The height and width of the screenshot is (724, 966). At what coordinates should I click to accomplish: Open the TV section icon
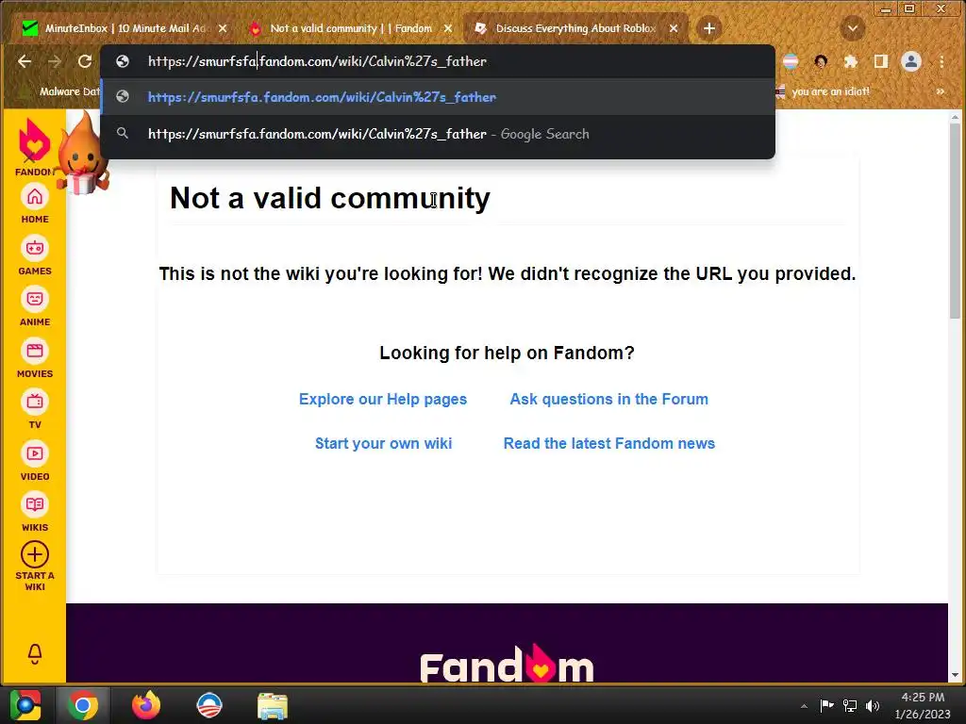[35, 403]
